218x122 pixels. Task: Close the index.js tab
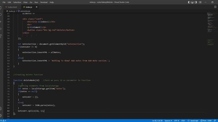click(x=36, y=7)
